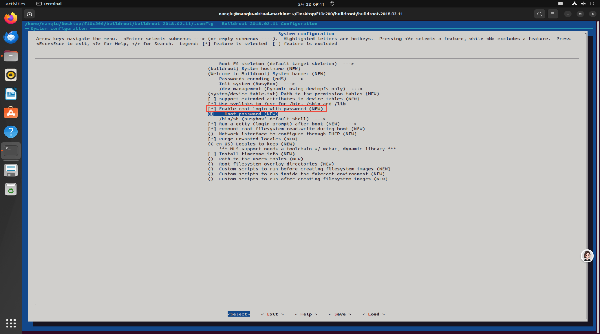
Task: Expand /dev management submenu
Action: pos(291,89)
